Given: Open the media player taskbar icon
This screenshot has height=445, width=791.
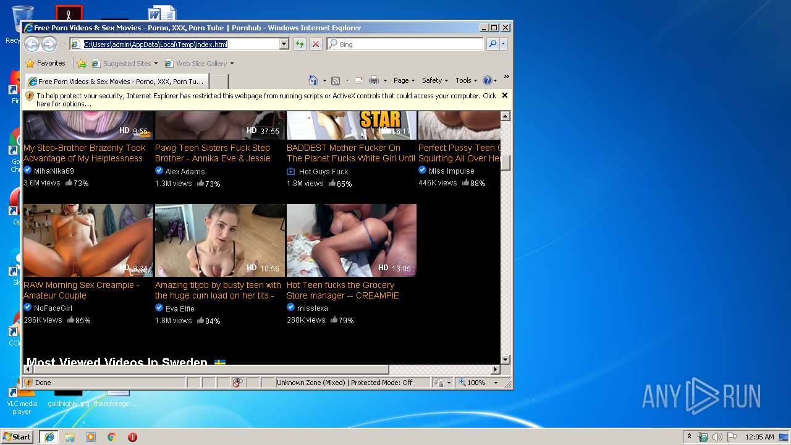Looking at the screenshot, I should [91, 436].
